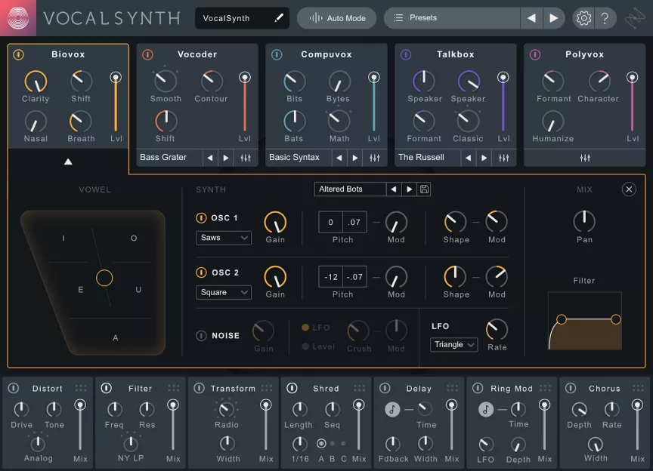Open OSC 1 Saws waveform dropdown
The width and height of the screenshot is (653, 471).
224,238
